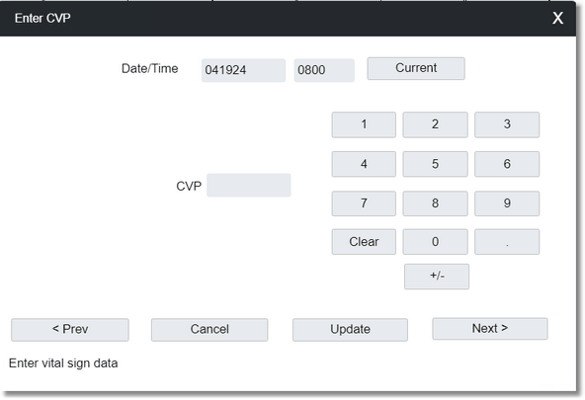Clear the CVP entry

point(364,242)
